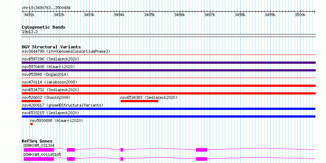
Task: Select the 3498k mark on the ruler
Action: pyautogui.click(x=240, y=15)
